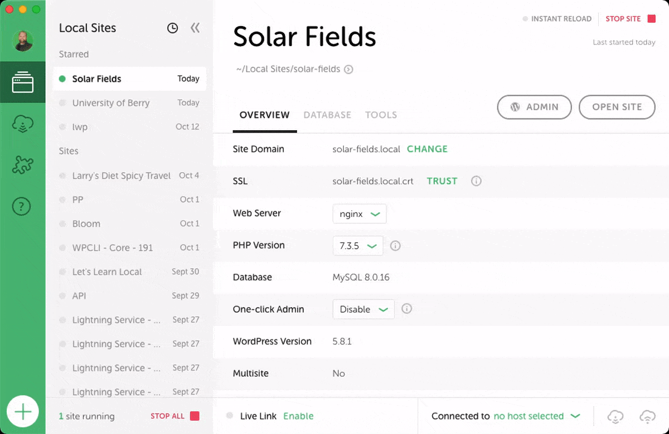Click the green add new site button
The width and height of the screenshot is (669, 434).
[23, 412]
